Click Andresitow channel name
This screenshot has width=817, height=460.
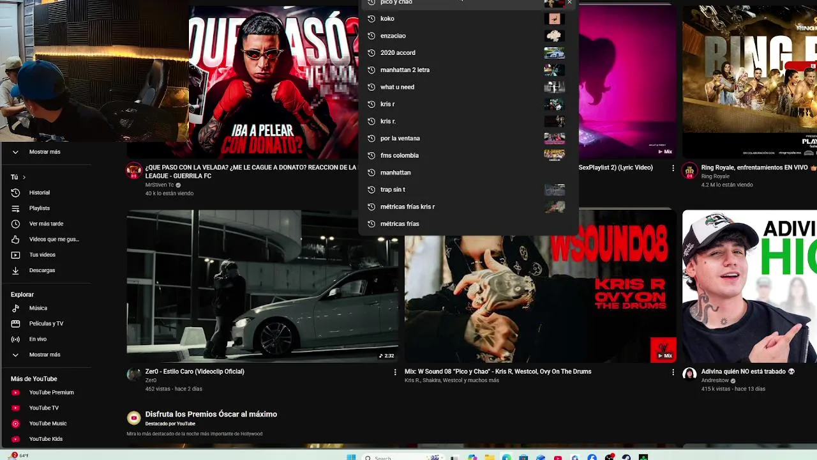tap(716, 380)
